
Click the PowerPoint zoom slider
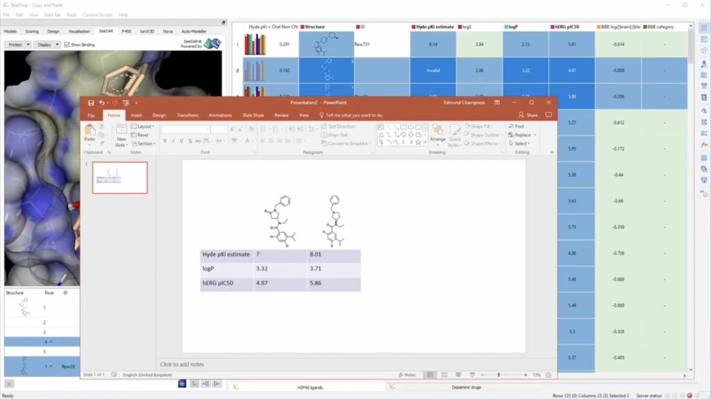[499, 375]
